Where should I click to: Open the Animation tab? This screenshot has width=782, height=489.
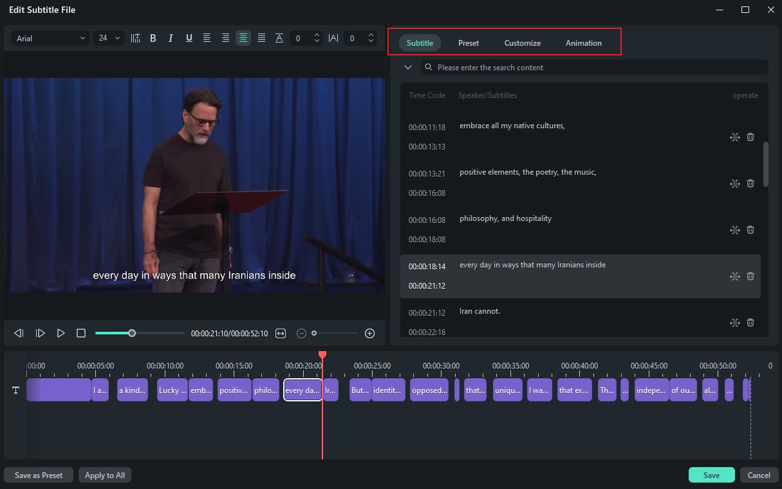[x=583, y=43]
